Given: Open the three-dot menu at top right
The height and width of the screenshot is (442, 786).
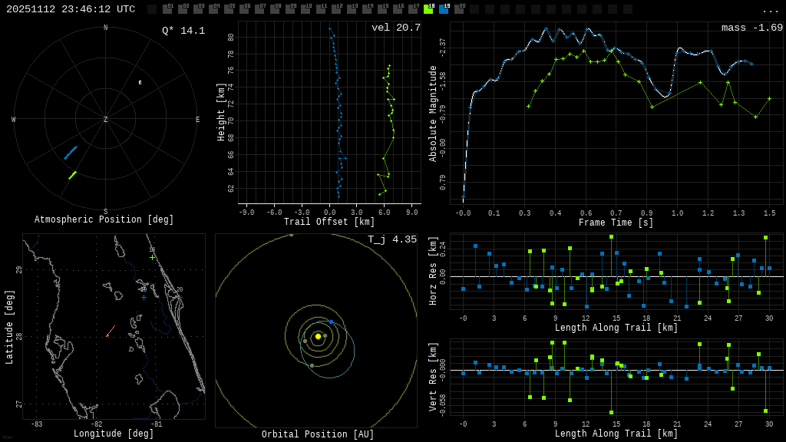Looking at the screenshot, I should tap(770, 10).
